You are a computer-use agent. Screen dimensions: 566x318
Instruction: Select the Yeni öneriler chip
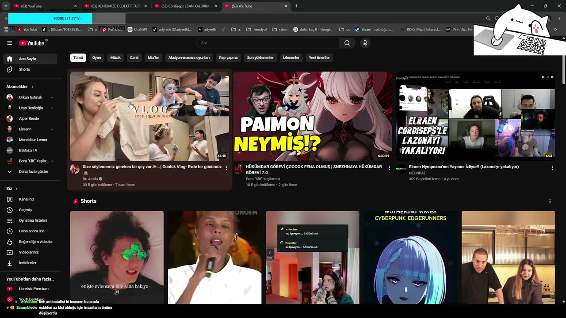tap(319, 58)
